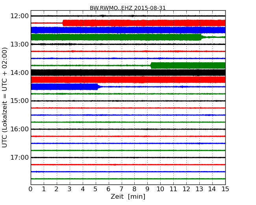Image resolution: width=256 pixels, height=205 pixels.
Task: Select the 13:00 y-axis tick label
Action: (x=20, y=44)
